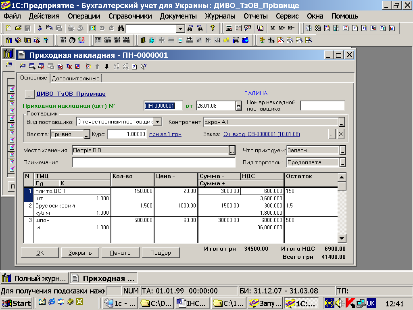The image size is (413, 310).
Task: Click the M+ memory add button
Action: 282,28
